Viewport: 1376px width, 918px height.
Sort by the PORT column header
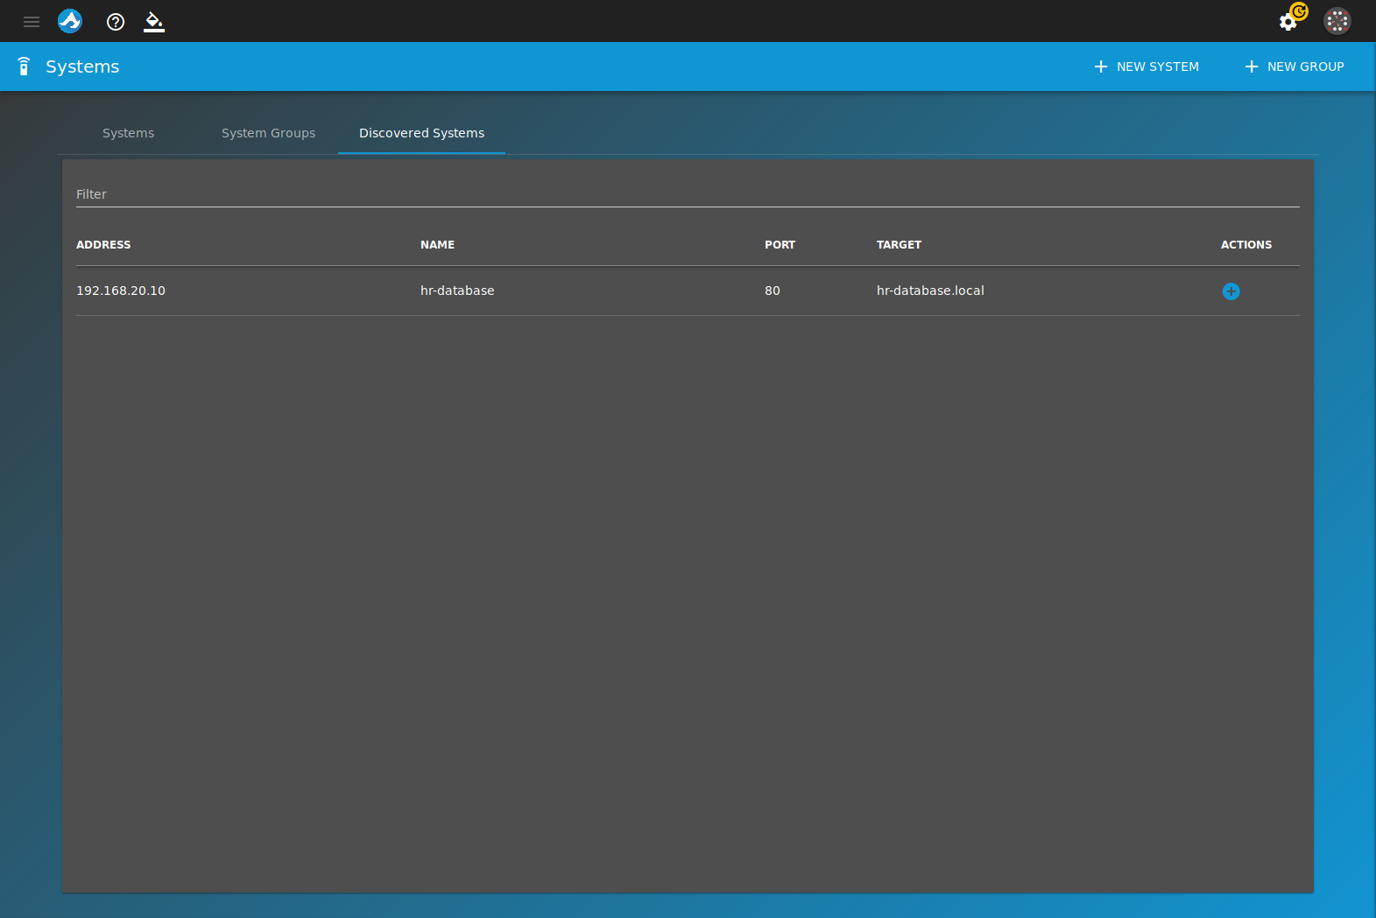[x=780, y=245]
